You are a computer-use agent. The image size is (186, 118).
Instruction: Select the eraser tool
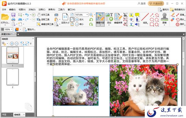(x=173, y=19)
